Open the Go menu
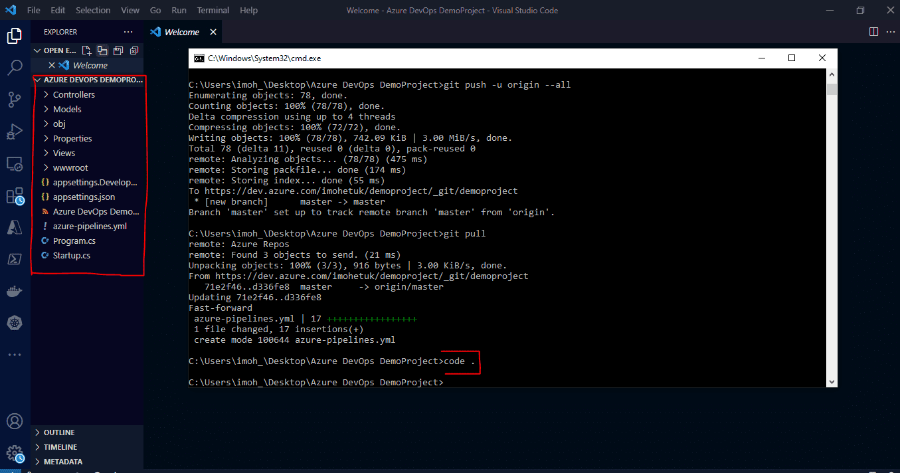The image size is (900, 473). (x=155, y=10)
